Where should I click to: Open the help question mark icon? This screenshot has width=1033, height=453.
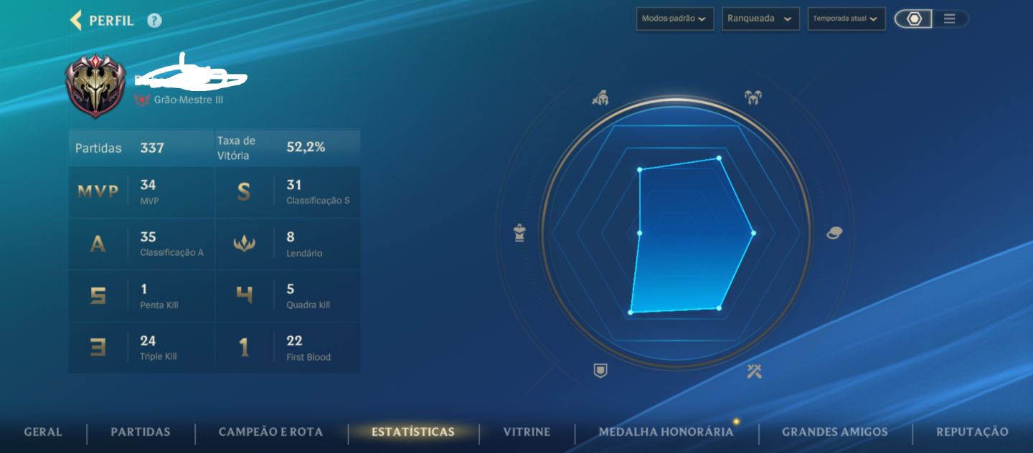pos(154,21)
